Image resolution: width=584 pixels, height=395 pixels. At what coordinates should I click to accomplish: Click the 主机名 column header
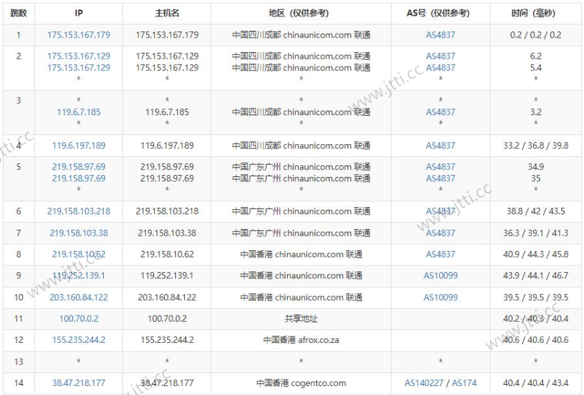[167, 13]
